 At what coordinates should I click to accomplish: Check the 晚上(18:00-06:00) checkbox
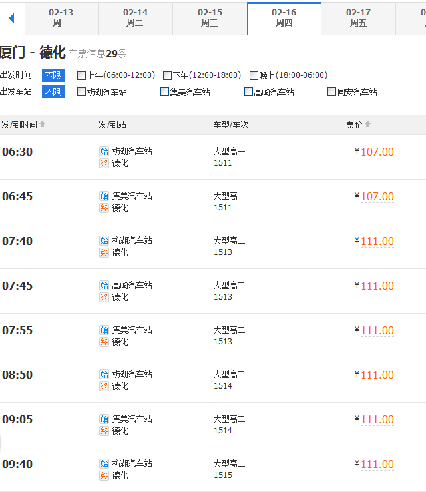[254, 75]
